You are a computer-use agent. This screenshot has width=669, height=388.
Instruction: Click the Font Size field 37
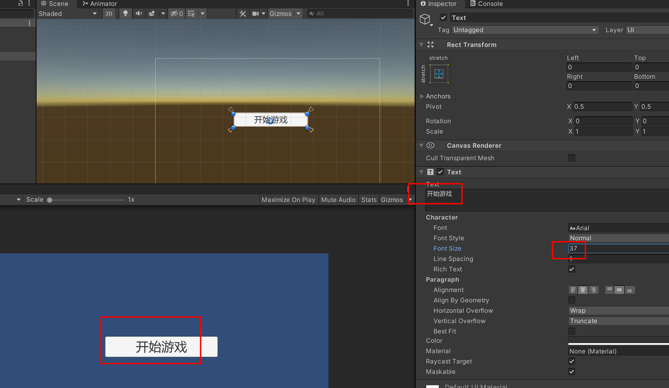point(618,248)
